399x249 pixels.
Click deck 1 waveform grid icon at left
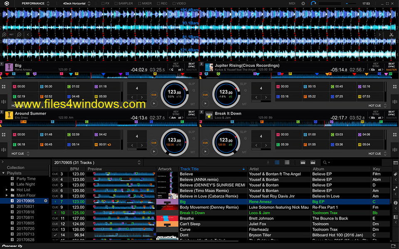click(4, 102)
